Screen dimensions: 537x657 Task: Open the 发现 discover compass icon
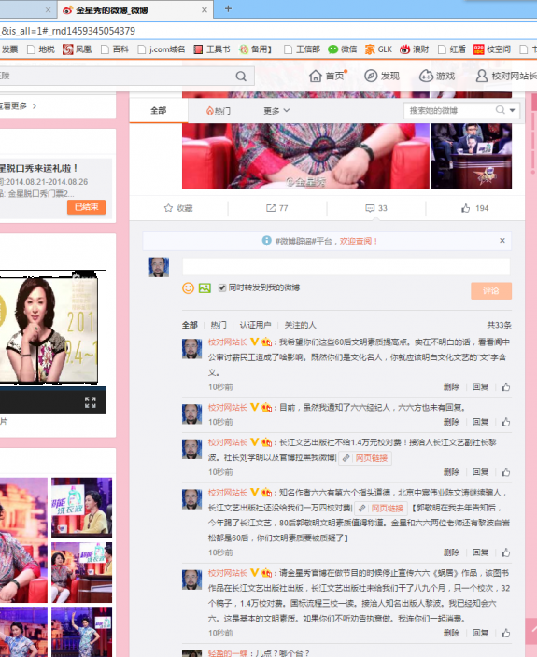[371, 76]
